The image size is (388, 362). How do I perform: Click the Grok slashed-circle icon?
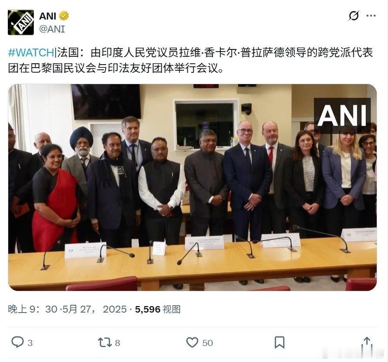click(x=354, y=16)
